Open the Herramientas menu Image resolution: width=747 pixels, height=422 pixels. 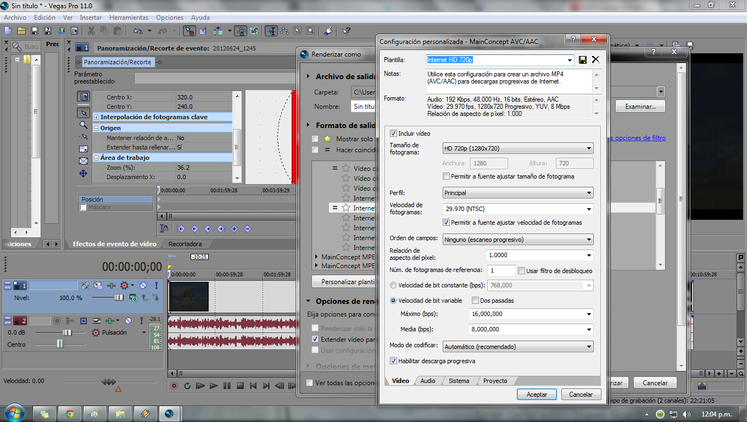[129, 18]
